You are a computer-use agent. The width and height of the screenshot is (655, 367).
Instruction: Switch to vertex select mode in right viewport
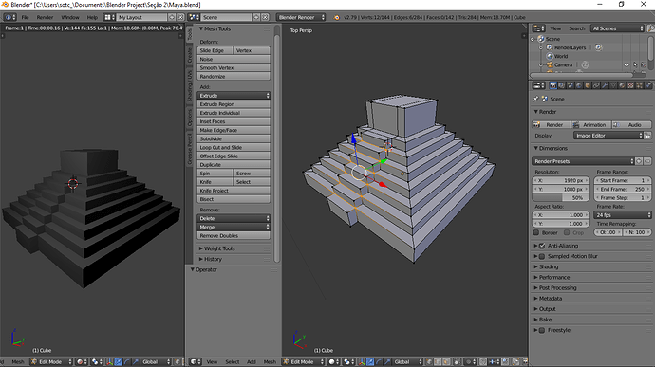point(429,362)
